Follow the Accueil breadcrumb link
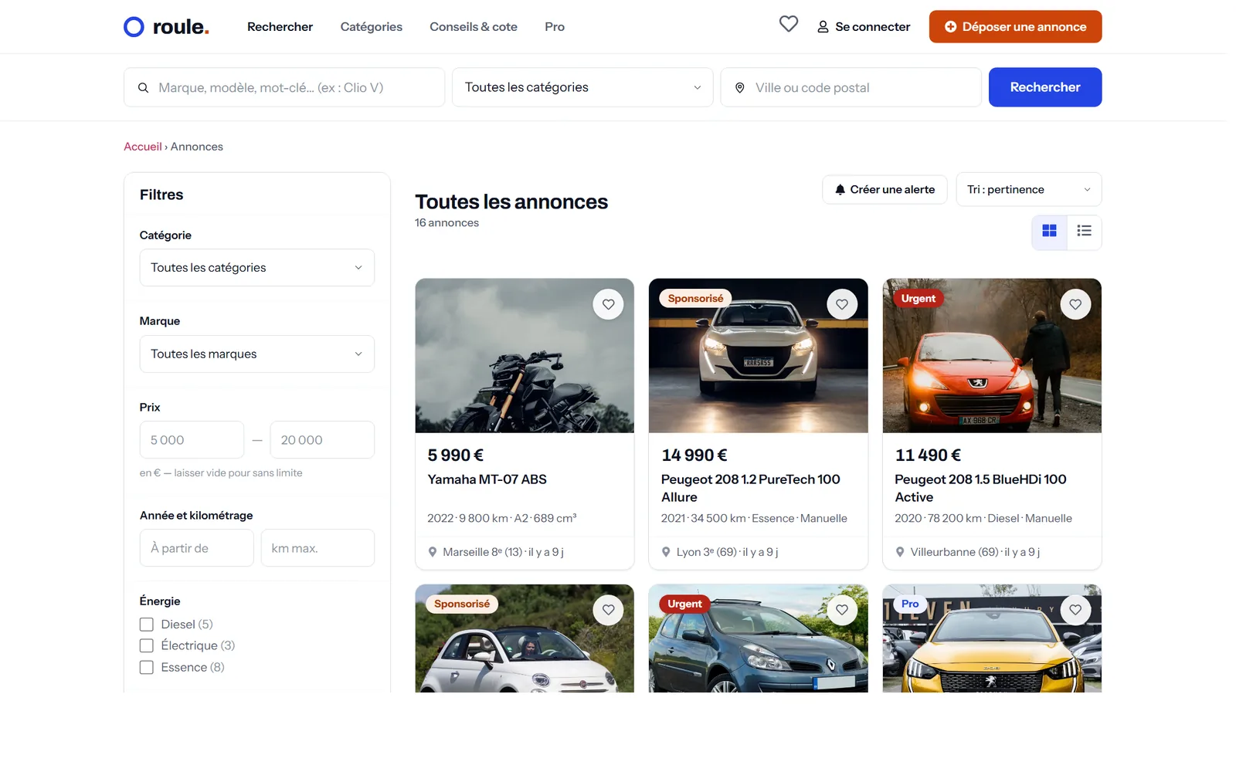Screen dimensions: 1236x772 click(x=143, y=147)
